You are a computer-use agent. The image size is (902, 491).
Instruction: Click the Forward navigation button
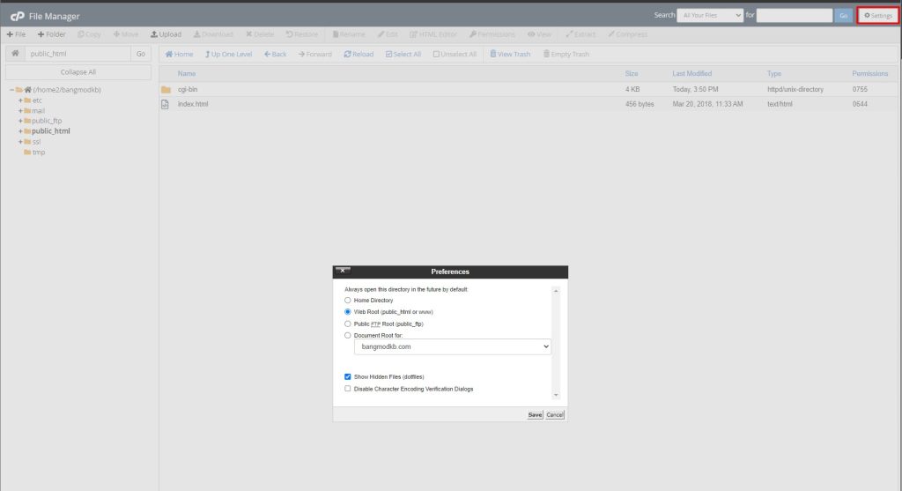(314, 54)
